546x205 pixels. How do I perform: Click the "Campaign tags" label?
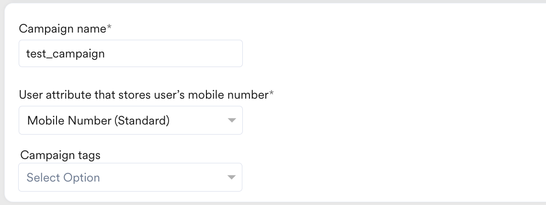(60, 155)
